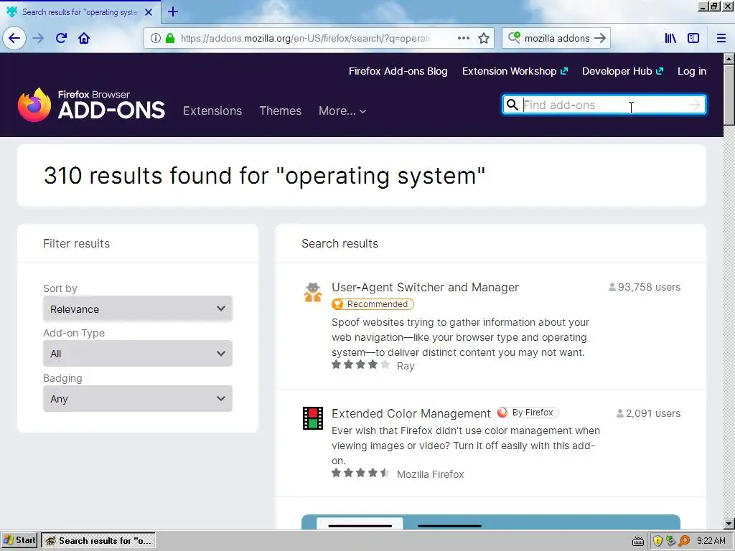Click the forward navigation arrow
Screen dimensions: 735x551
(x=39, y=38)
